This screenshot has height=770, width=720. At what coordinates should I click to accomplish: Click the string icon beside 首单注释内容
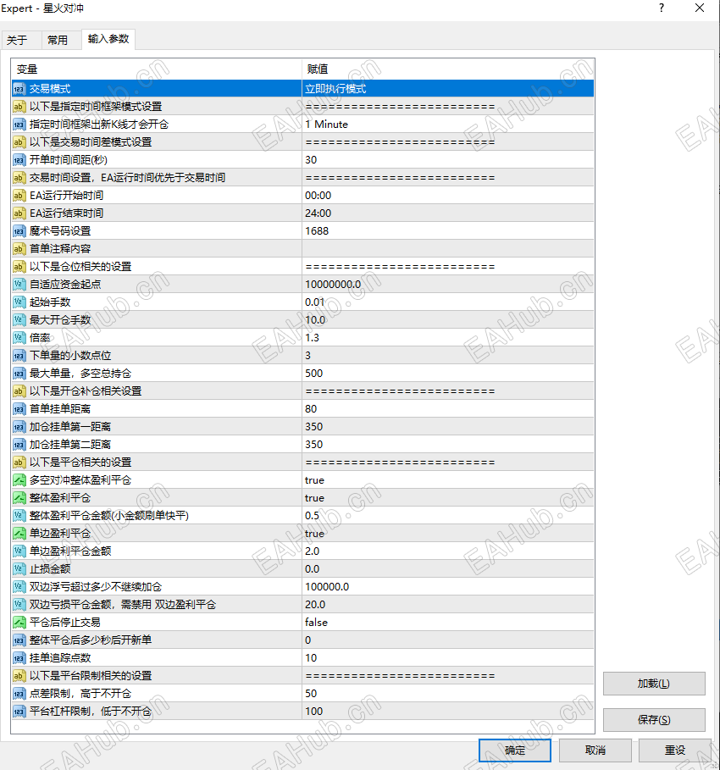(x=19, y=249)
